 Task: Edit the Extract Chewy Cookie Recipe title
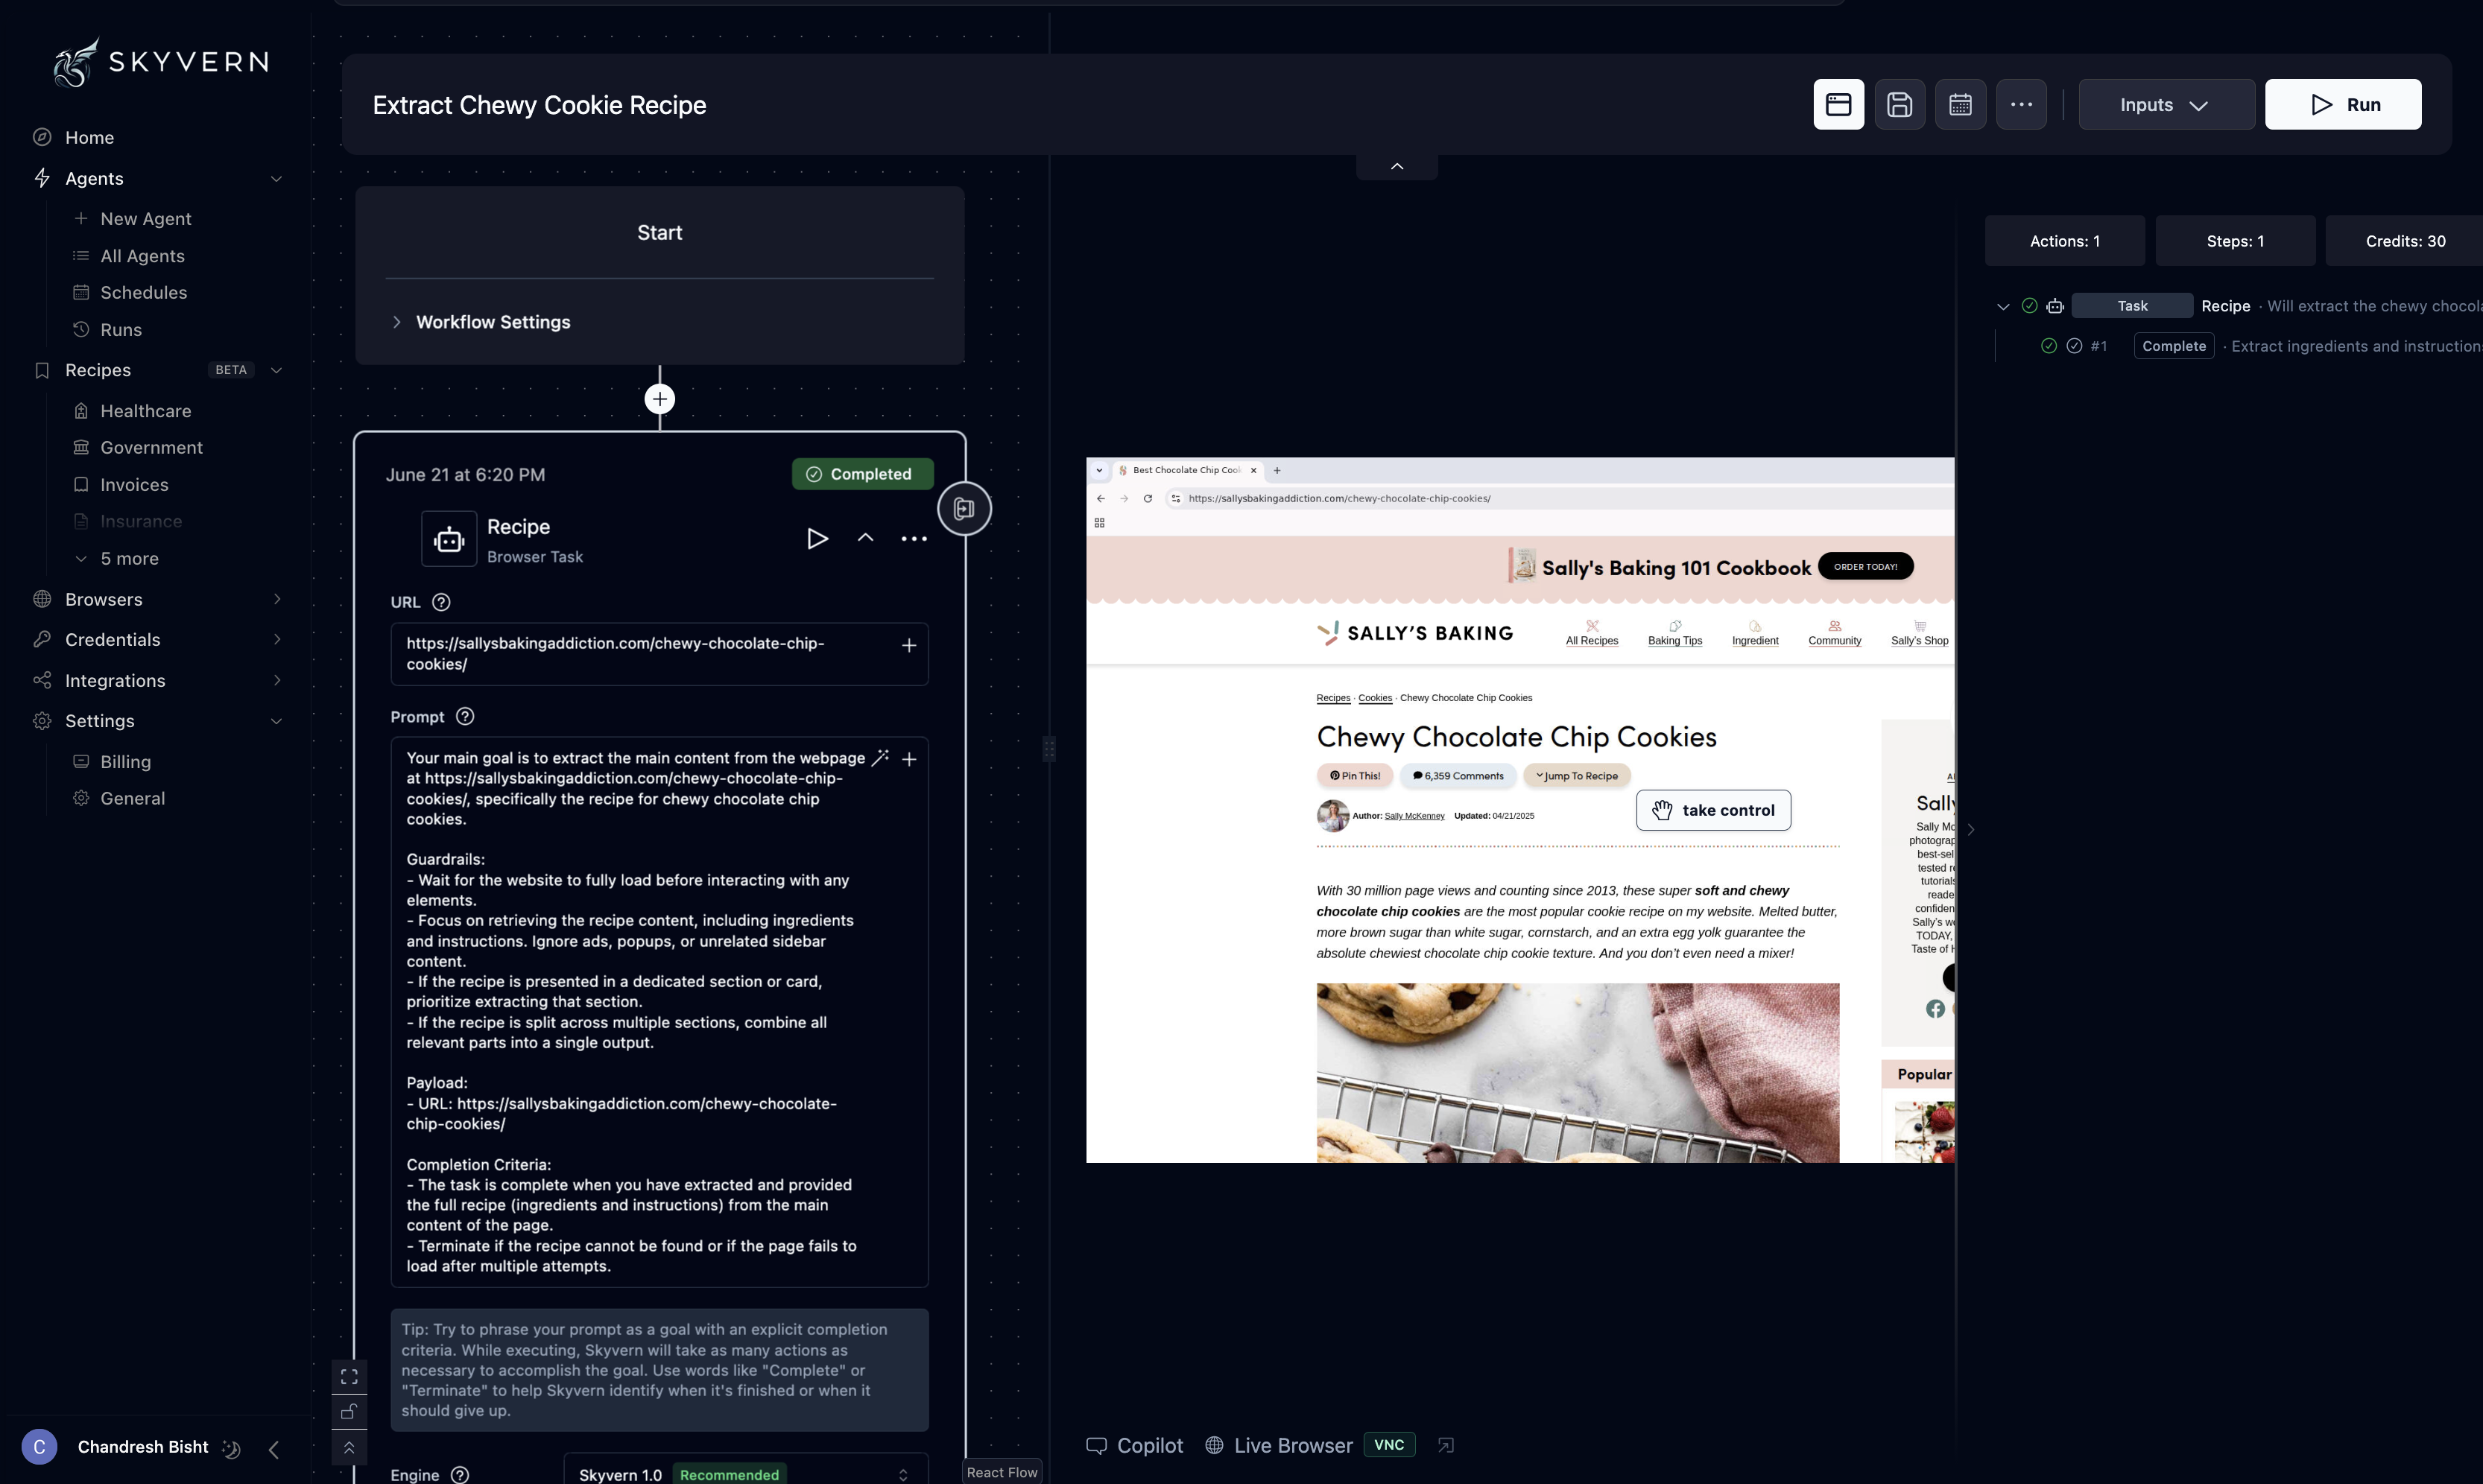pos(539,105)
